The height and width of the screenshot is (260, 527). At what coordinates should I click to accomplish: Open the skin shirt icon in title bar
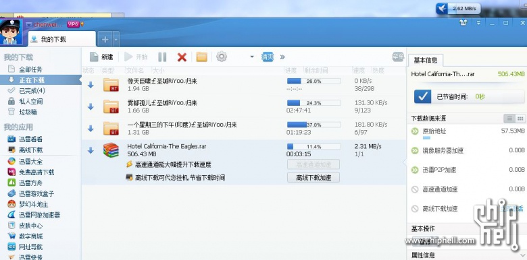[x=463, y=23]
